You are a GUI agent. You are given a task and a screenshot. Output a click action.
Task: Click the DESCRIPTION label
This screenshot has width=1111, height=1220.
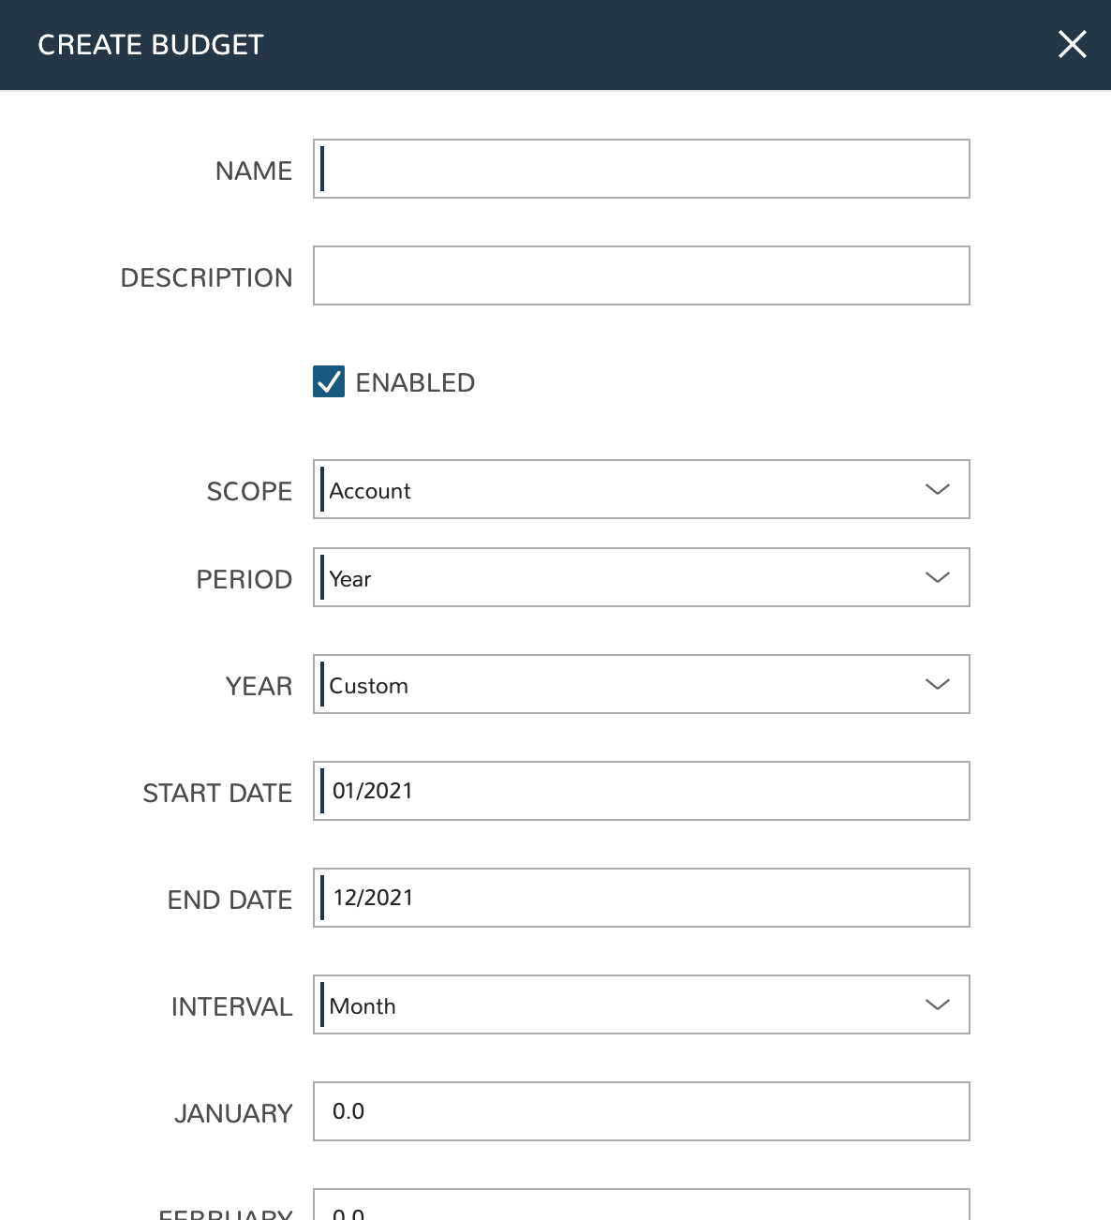pyautogui.click(x=206, y=277)
